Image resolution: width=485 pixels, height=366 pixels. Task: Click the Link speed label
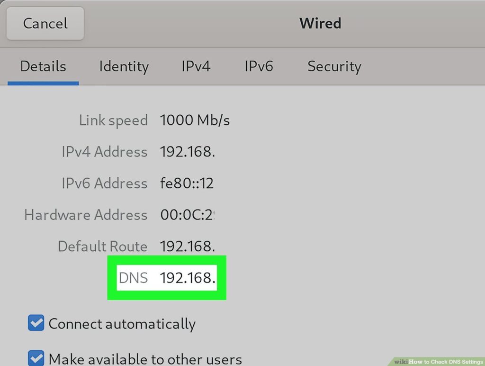pyautogui.click(x=113, y=120)
